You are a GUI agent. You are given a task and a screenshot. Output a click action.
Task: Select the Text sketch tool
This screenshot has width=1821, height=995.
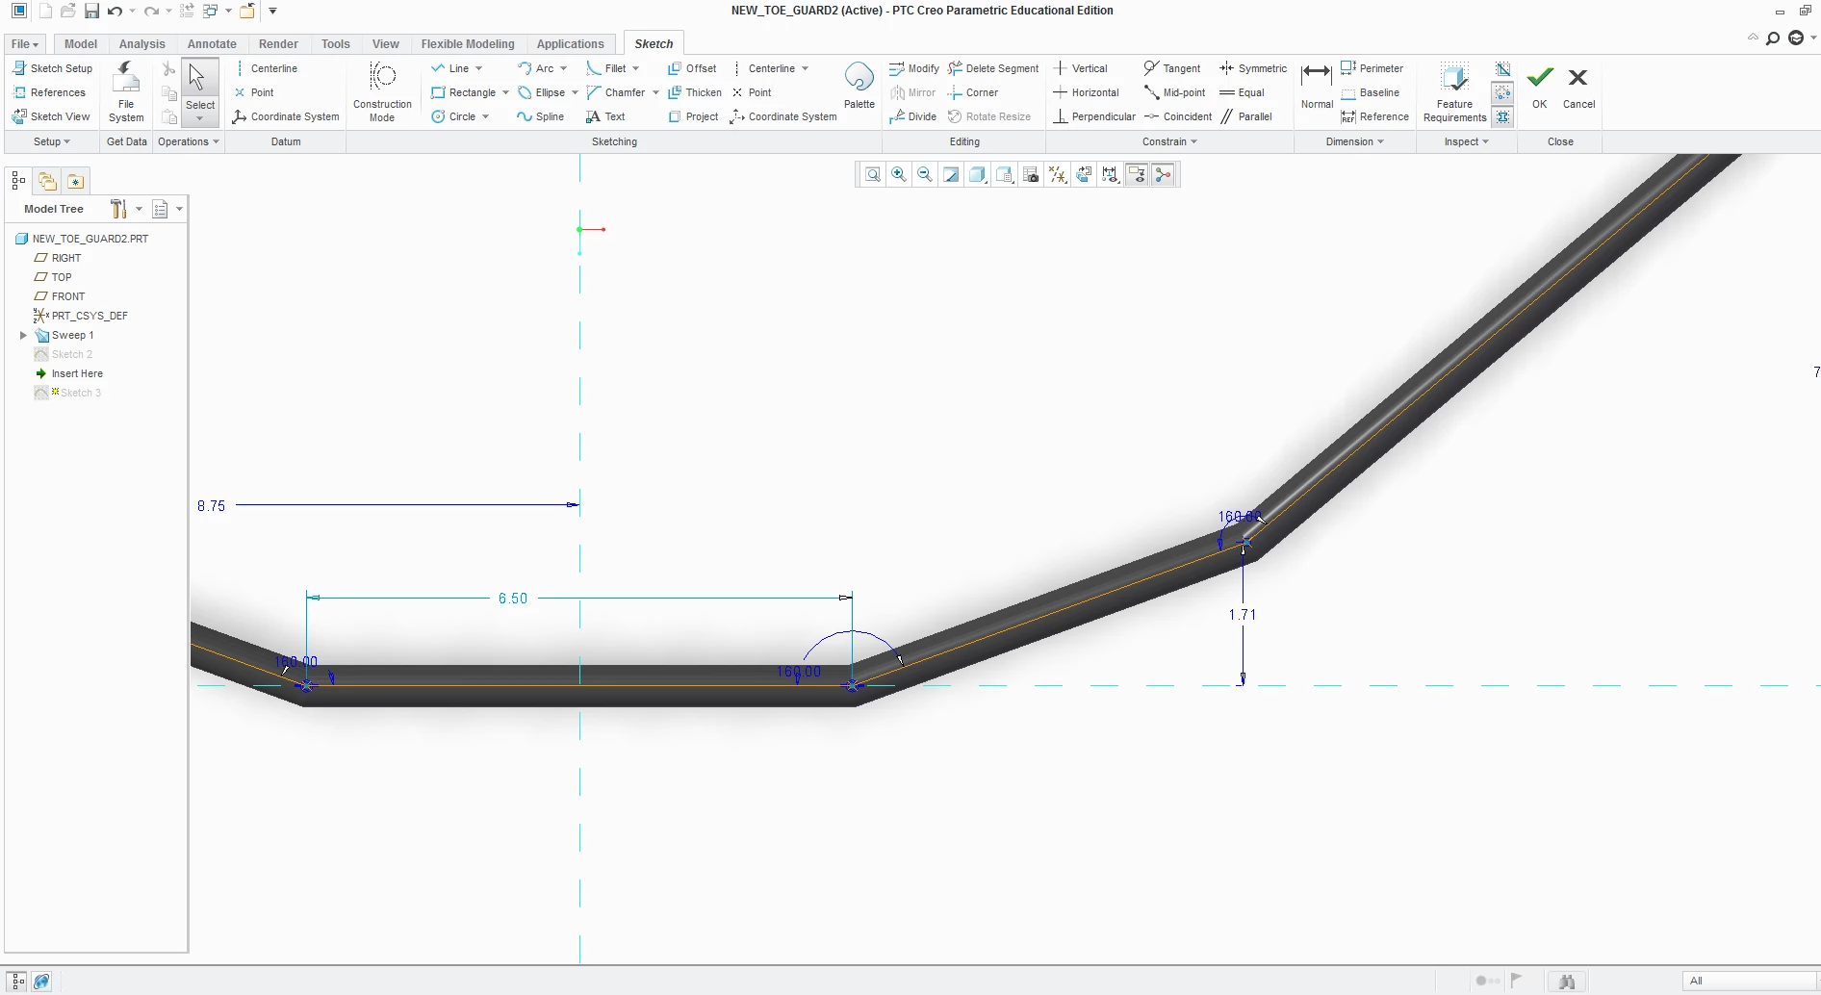tap(605, 116)
